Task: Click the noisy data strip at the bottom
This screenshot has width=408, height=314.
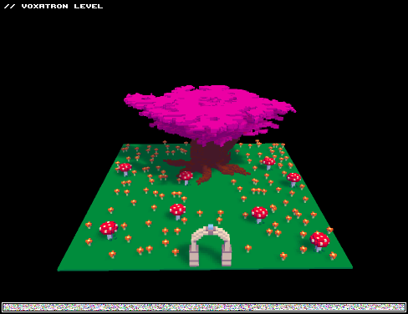Action: [204, 307]
